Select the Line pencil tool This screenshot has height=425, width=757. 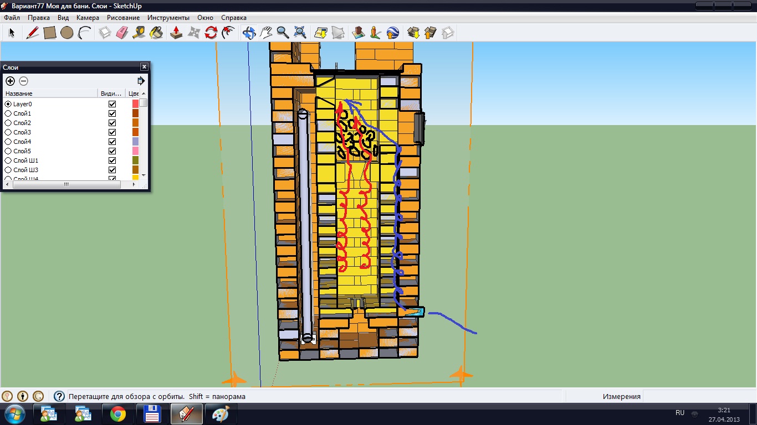point(32,33)
